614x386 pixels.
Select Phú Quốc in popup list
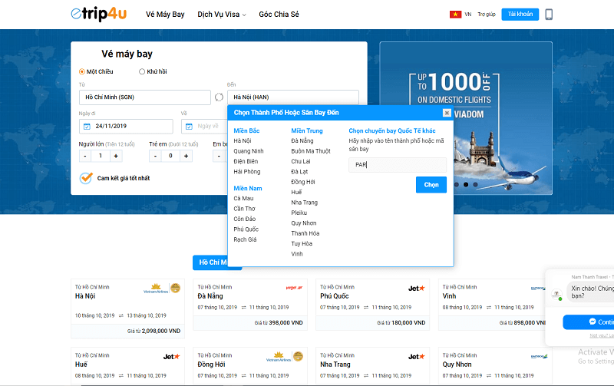coord(246,229)
